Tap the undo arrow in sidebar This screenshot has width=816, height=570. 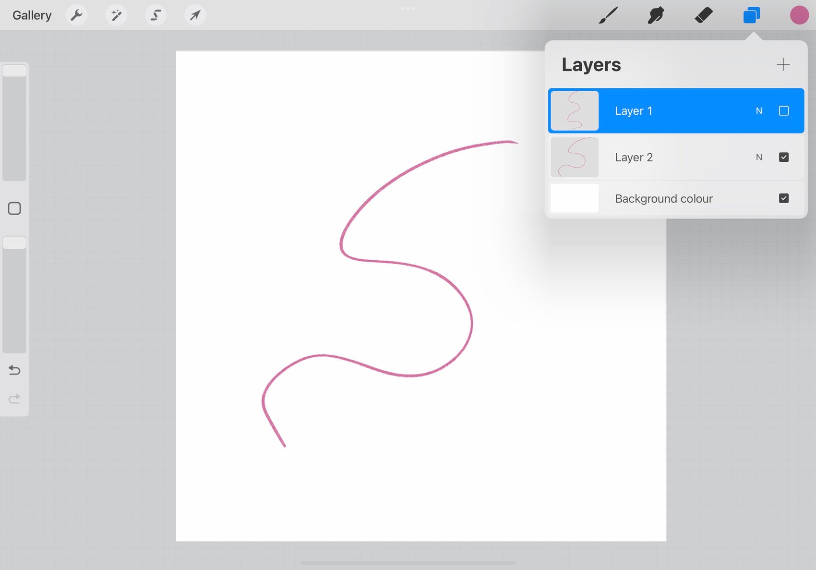click(14, 370)
